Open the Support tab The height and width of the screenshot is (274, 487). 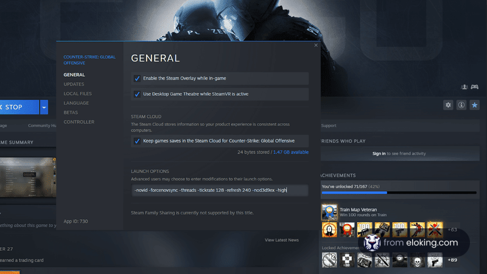point(329,125)
